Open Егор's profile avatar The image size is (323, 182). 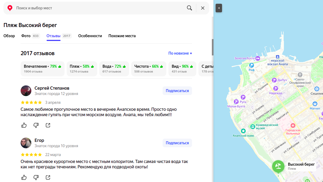tap(26, 143)
